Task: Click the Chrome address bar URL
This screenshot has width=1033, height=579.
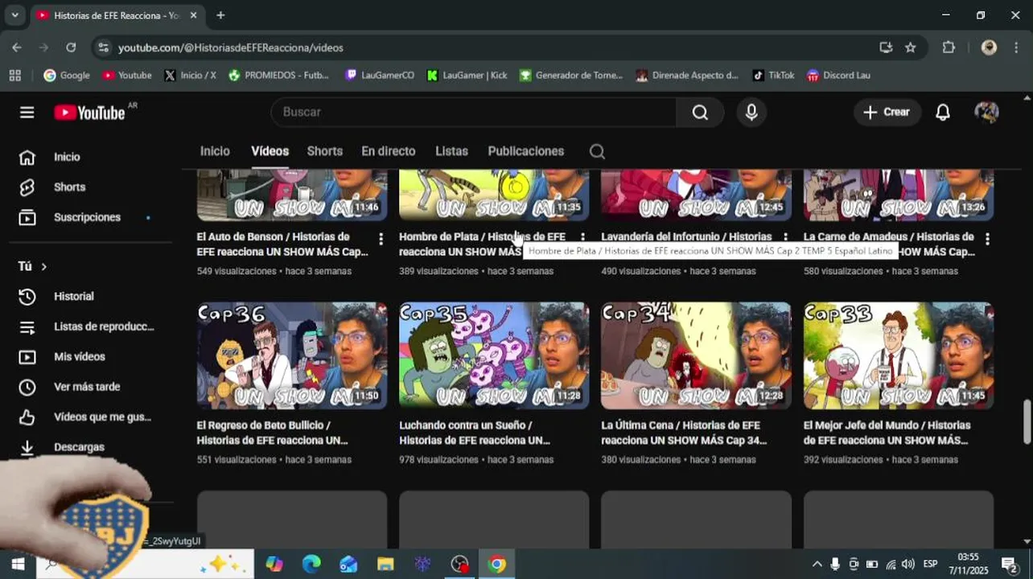Action: (x=231, y=47)
